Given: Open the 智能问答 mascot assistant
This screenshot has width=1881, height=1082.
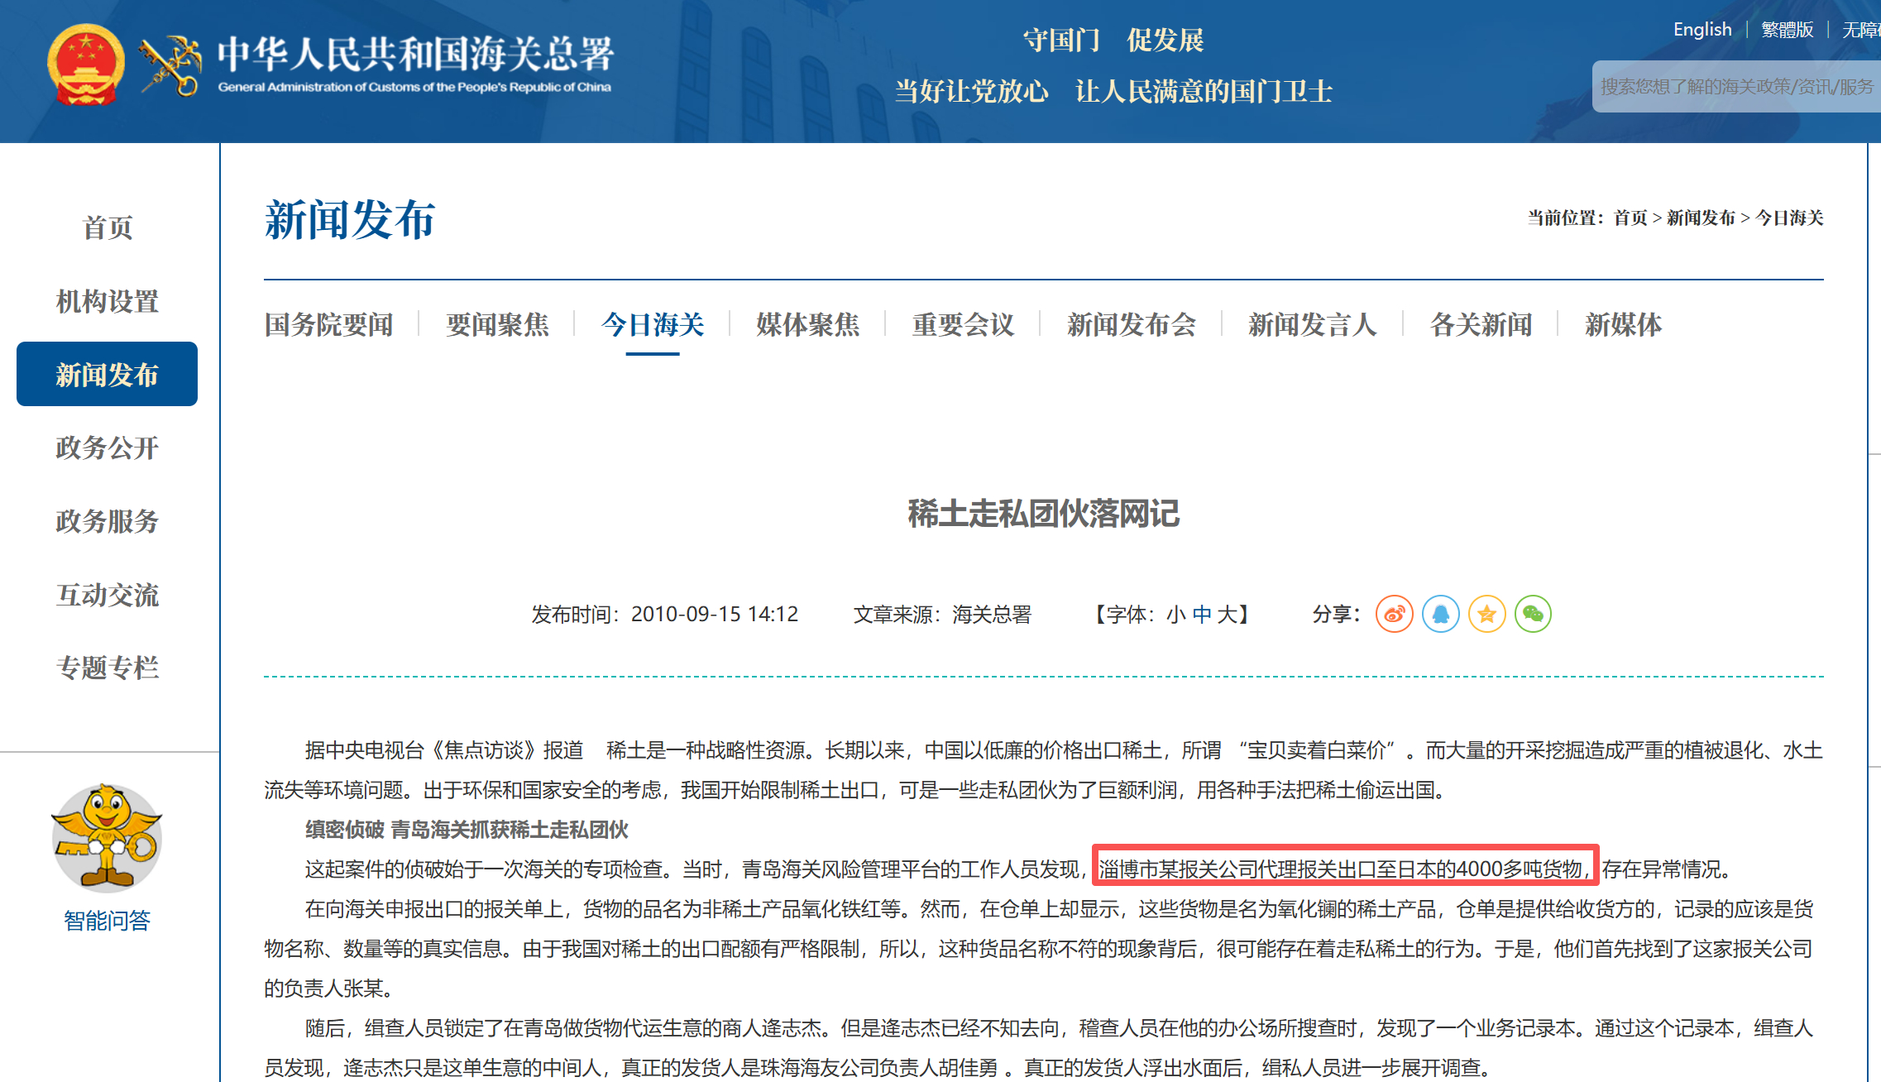Looking at the screenshot, I should point(107,837).
